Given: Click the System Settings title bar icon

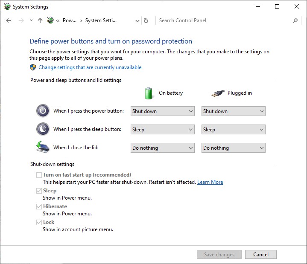Looking at the screenshot, I should [7, 7].
